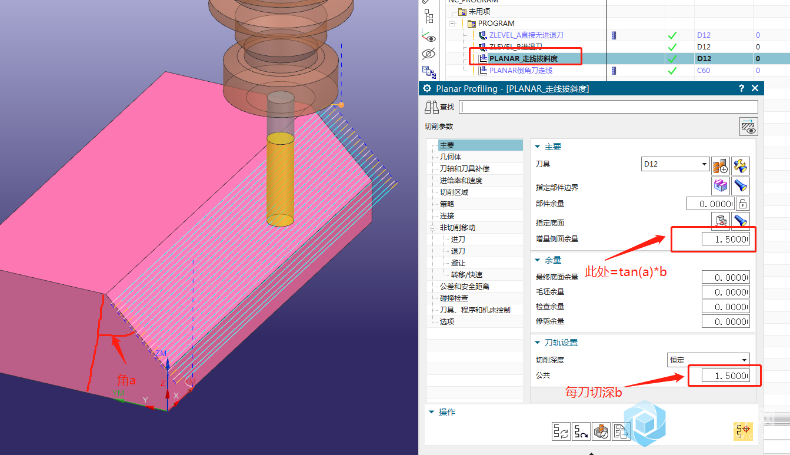790x455 pixels.
Task: Select PLANAR倒角刀走线 operation
Action: [521, 71]
